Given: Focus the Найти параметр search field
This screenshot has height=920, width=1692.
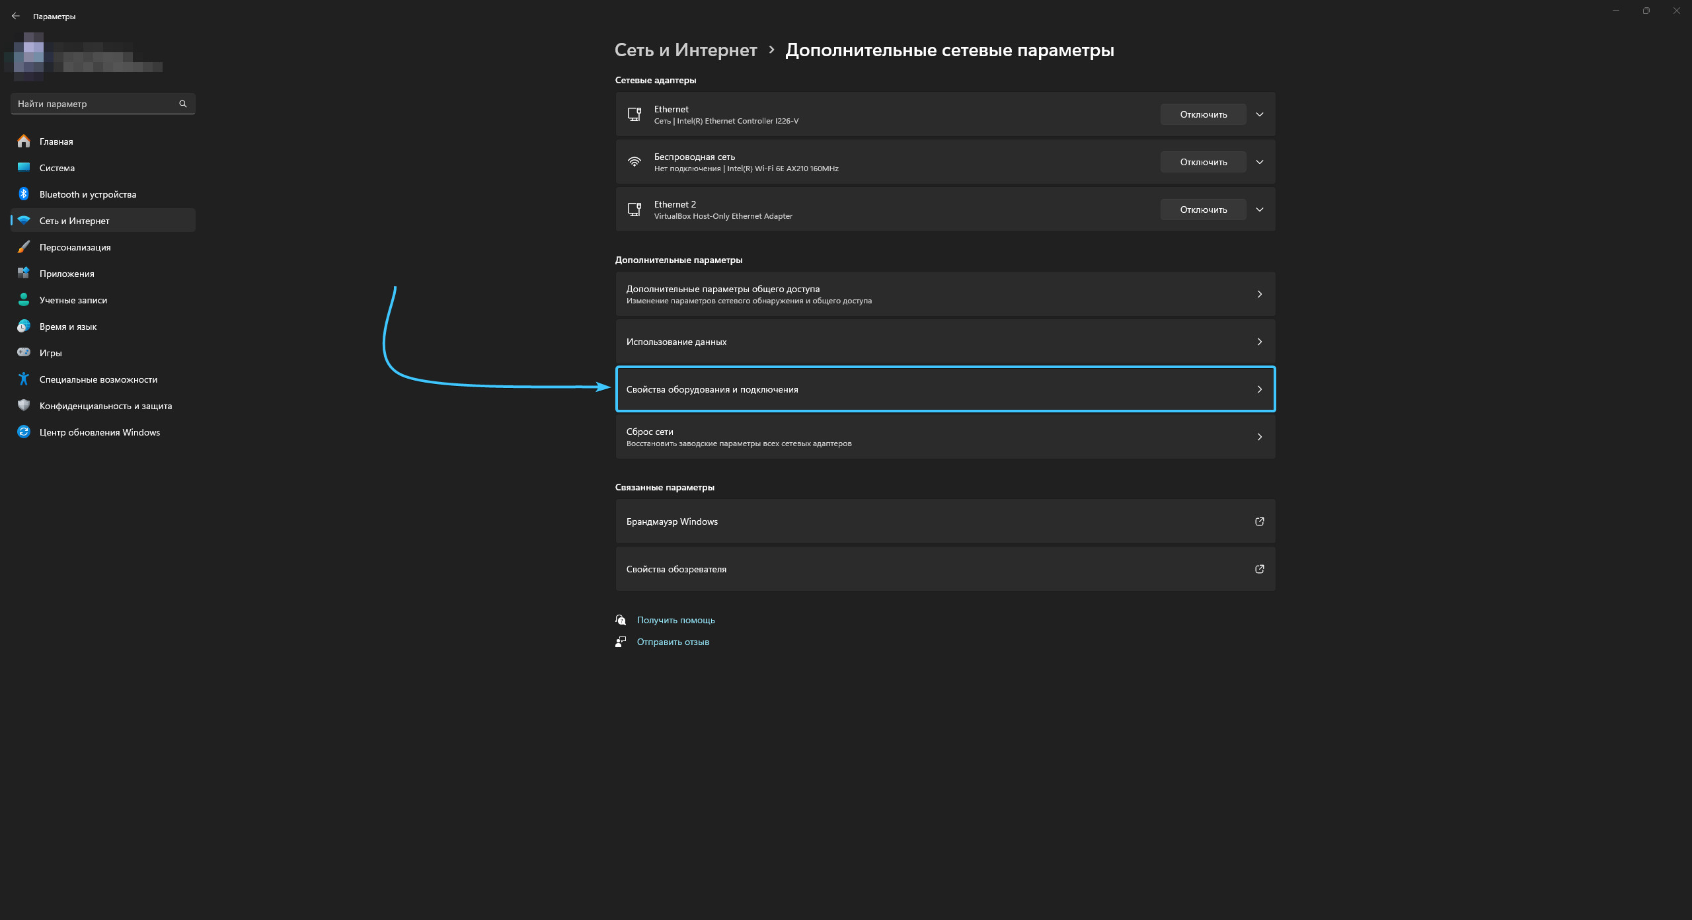Looking at the screenshot, I should pyautogui.click(x=93, y=104).
